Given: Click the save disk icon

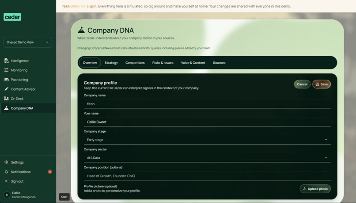Looking at the screenshot, I should pos(318,84).
